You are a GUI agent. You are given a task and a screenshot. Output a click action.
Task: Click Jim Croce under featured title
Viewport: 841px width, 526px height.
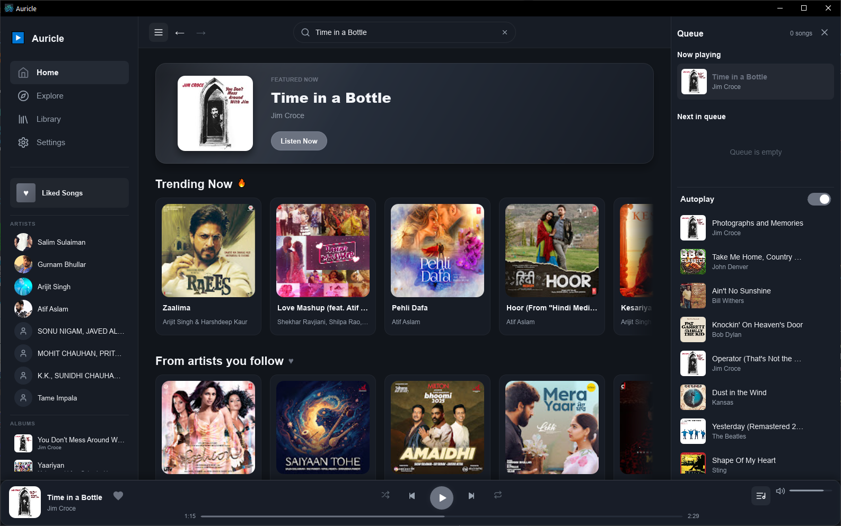[x=287, y=115]
